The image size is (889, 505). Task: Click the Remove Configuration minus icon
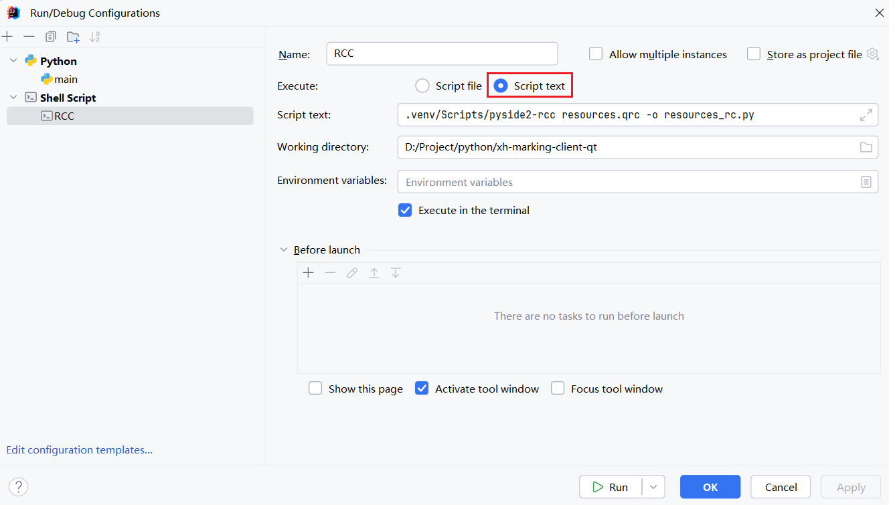click(x=29, y=37)
